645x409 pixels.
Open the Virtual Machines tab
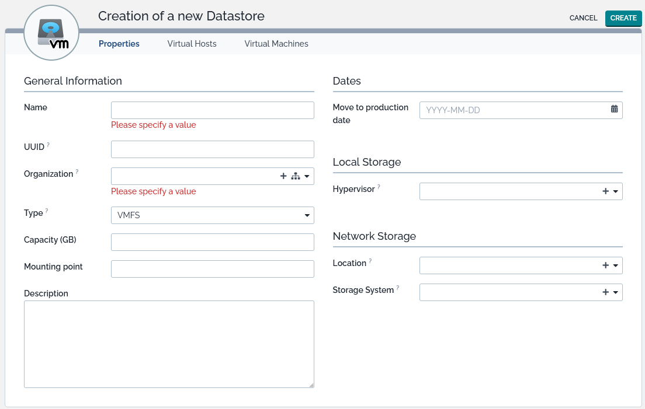(276, 44)
